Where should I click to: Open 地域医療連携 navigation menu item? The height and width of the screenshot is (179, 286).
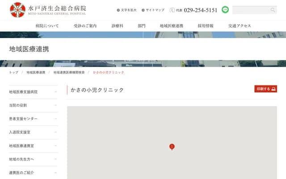coord(172,26)
